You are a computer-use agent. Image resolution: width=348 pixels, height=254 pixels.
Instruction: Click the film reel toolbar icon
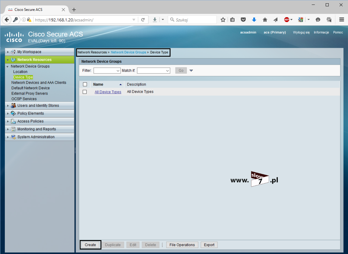tap(329, 20)
